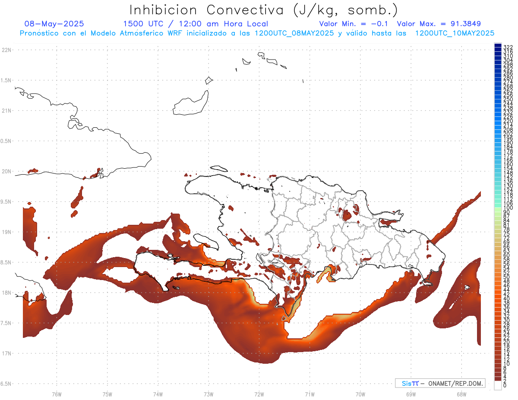The image size is (518, 400).
Task: Click the '68W' longitude label
Action: tap(461, 394)
